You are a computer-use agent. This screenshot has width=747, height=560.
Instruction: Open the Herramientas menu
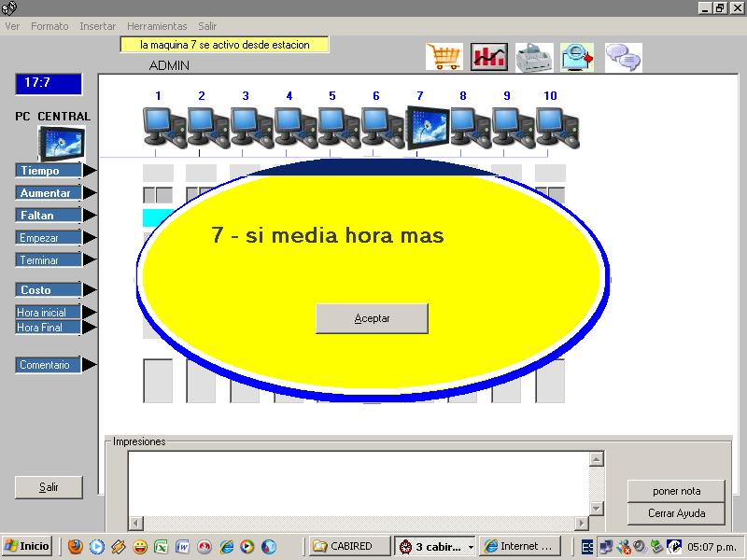[157, 26]
